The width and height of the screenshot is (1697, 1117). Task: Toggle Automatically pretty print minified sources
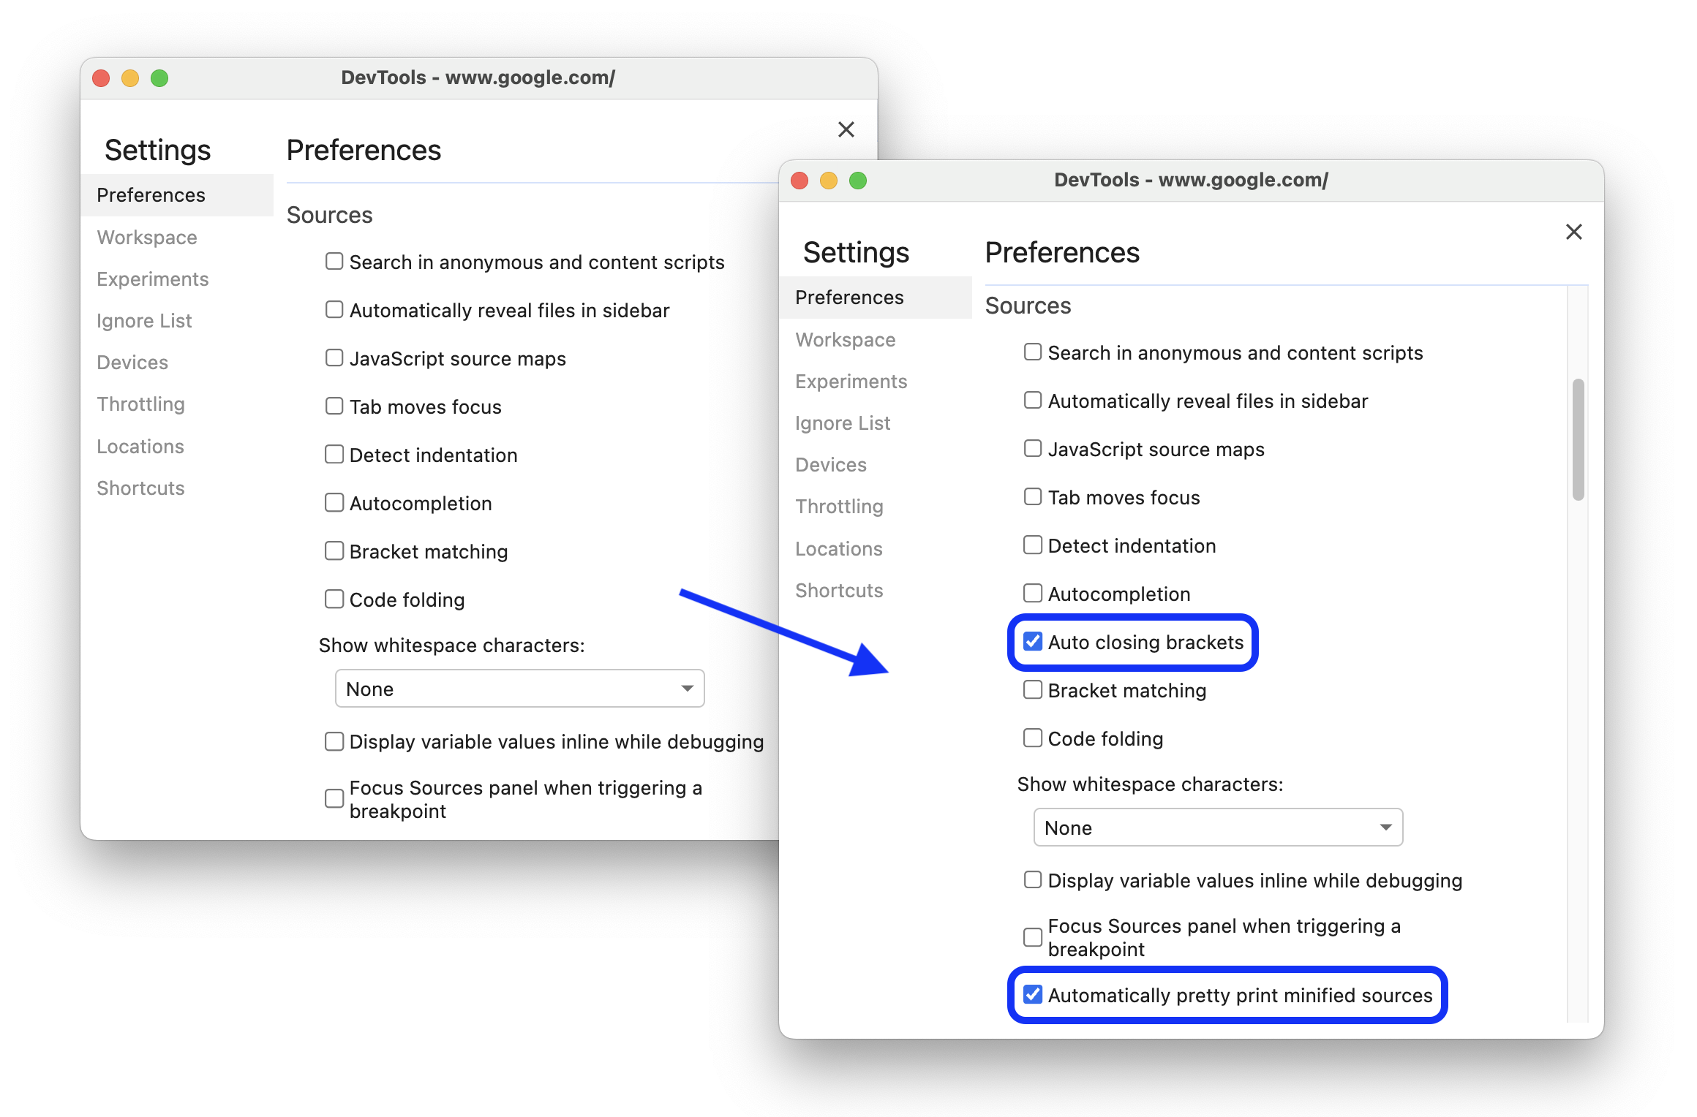(1032, 993)
